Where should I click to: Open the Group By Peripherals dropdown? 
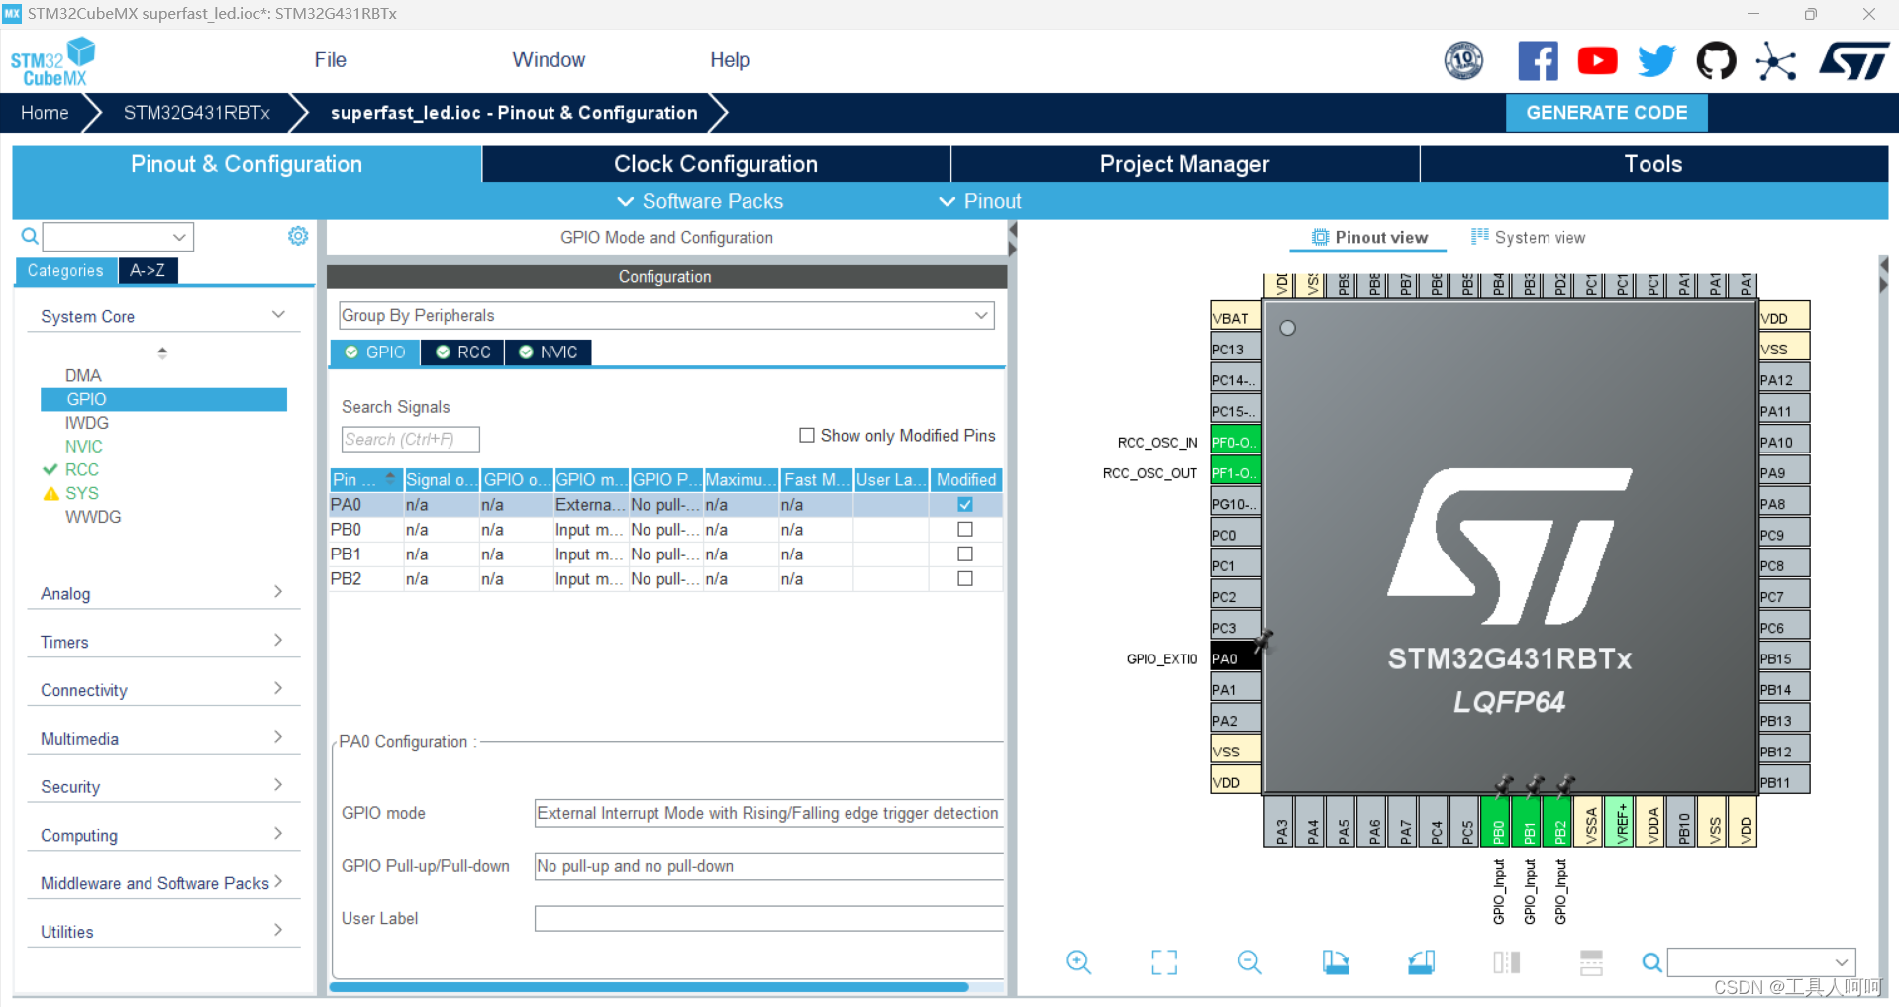666,315
